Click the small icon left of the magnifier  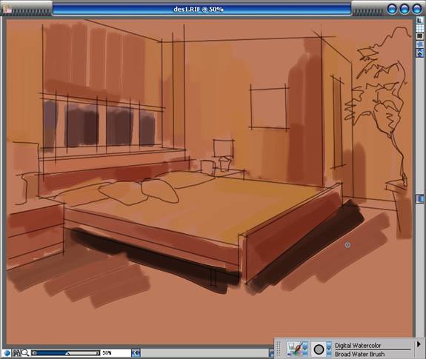pos(17,353)
